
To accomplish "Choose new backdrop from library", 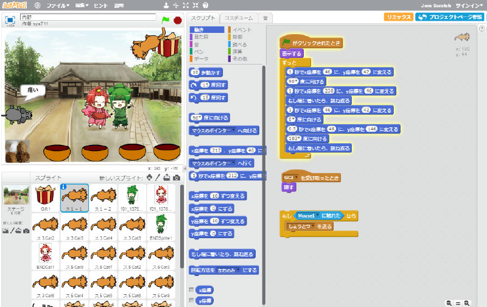I will point(5,231).
